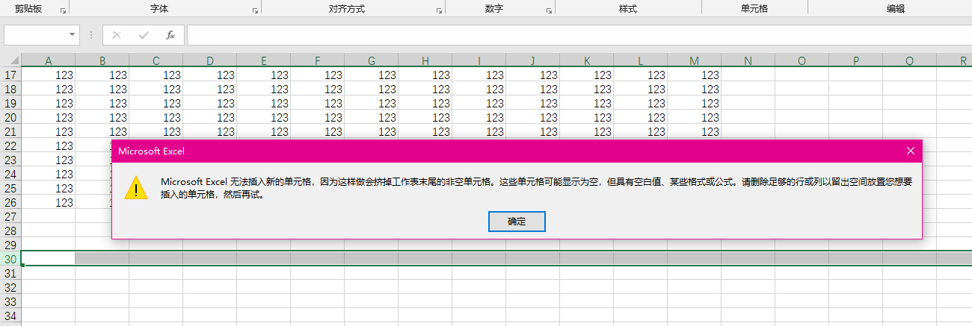This screenshot has width=972, height=326.
Task: Select row 24 header
Action: click(10, 174)
